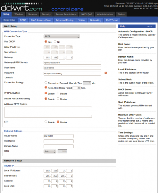The image size is (158, 193).
Task: Open the Connection Type dropdown
Action: pos(62,36)
